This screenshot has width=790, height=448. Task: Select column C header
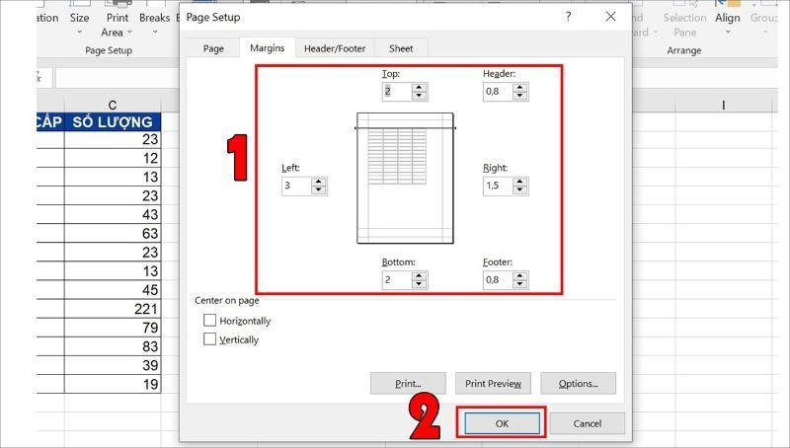pyautogui.click(x=113, y=105)
